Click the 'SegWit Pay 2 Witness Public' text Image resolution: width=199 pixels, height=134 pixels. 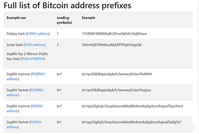pos(27,54)
